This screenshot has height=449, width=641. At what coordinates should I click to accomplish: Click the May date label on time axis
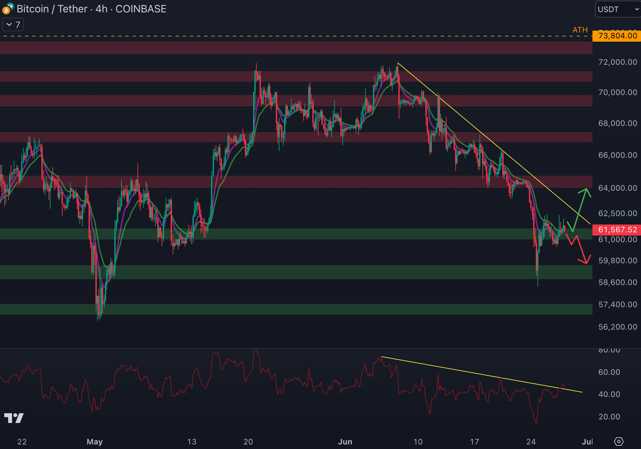point(94,442)
